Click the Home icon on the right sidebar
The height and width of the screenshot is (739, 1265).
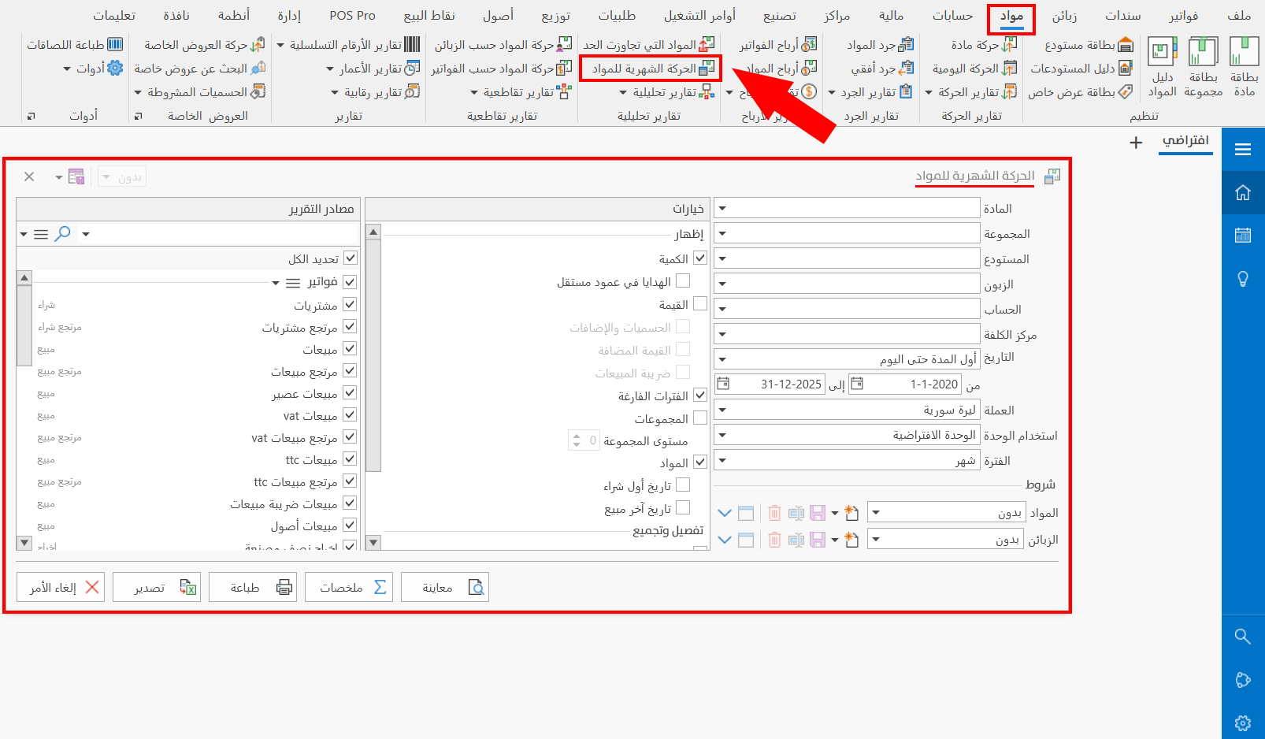point(1243,191)
